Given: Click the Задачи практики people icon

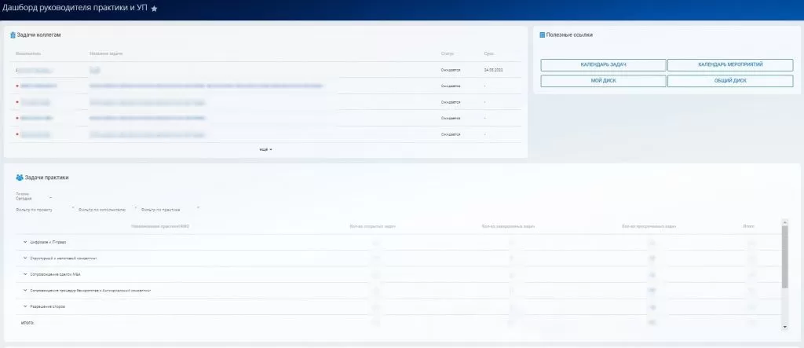Looking at the screenshot, I should tap(20, 178).
